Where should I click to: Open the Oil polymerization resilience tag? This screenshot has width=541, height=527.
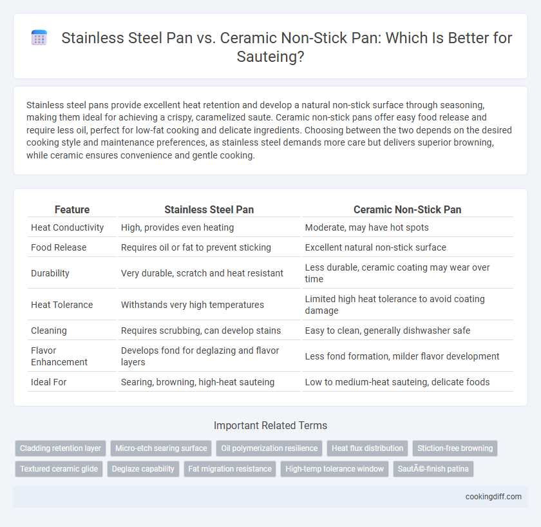point(269,448)
